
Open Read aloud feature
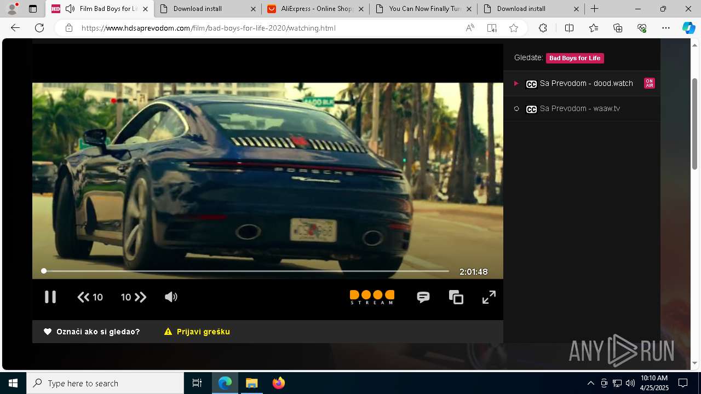click(x=470, y=28)
